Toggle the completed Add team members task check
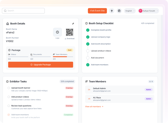Screen dimensions: 168x123 9,115
